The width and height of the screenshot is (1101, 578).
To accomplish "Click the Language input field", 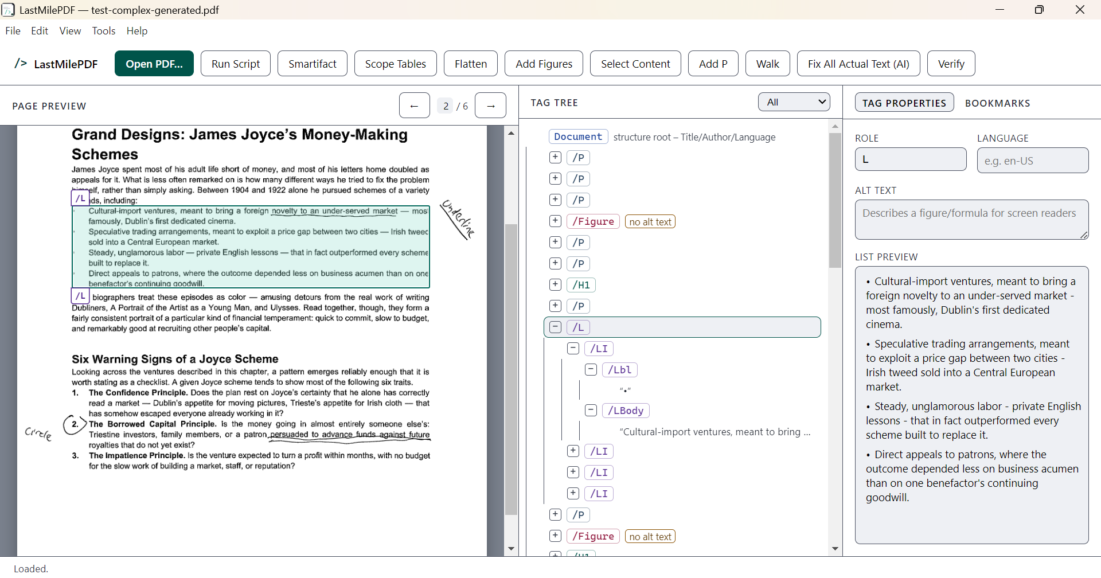I will point(1033,161).
